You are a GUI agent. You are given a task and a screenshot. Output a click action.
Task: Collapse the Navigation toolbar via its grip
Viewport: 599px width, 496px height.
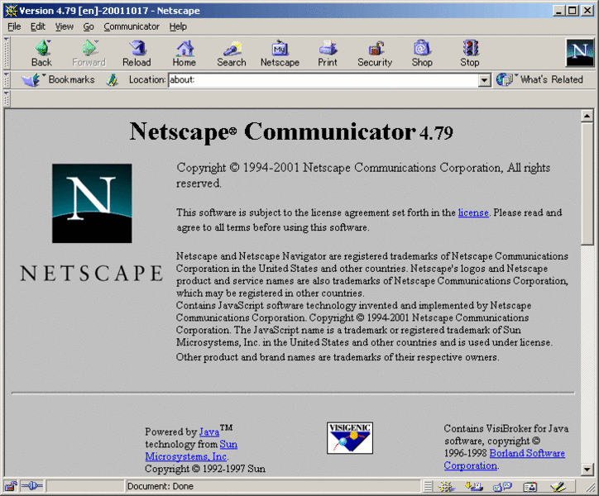7,53
